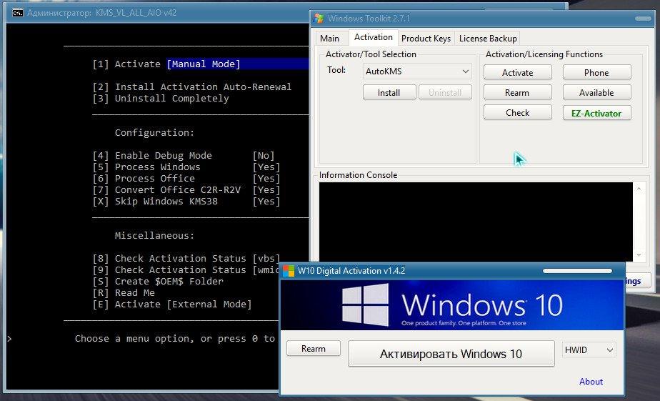Open the Product Keys tab

(x=426, y=38)
